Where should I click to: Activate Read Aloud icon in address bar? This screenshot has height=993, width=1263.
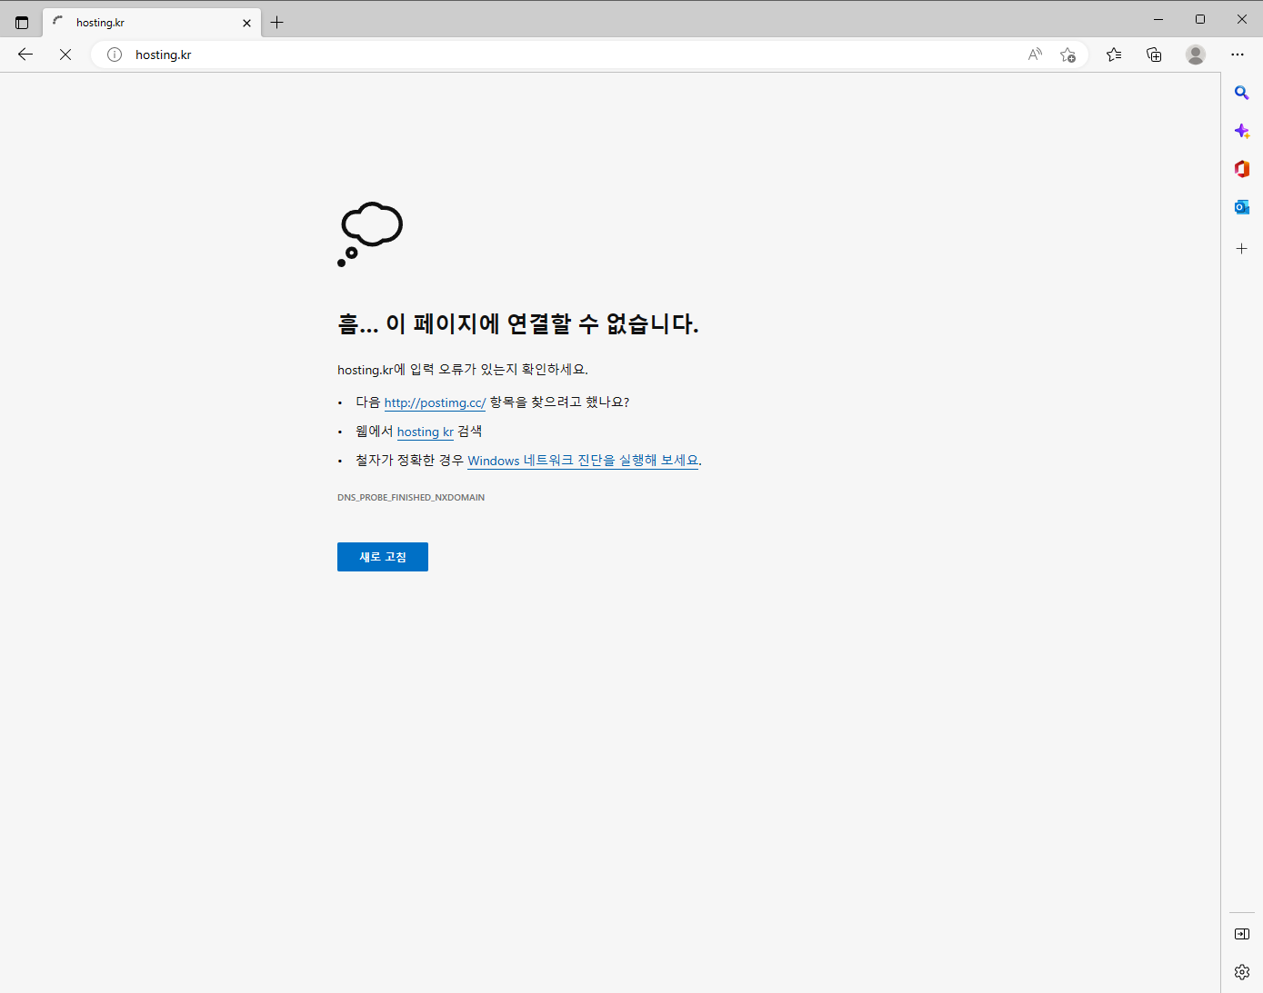(x=1035, y=55)
